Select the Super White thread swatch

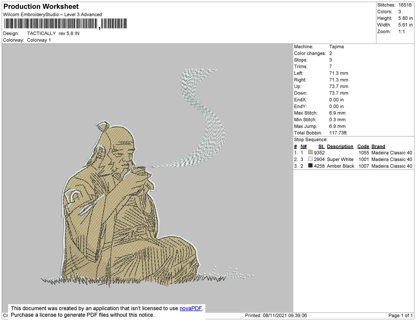(310, 159)
